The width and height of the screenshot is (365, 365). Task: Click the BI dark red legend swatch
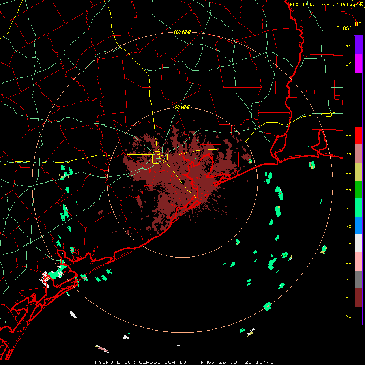click(x=358, y=298)
